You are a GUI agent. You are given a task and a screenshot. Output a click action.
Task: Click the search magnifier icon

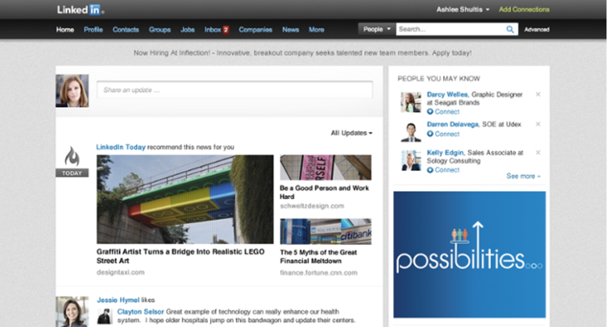510,30
